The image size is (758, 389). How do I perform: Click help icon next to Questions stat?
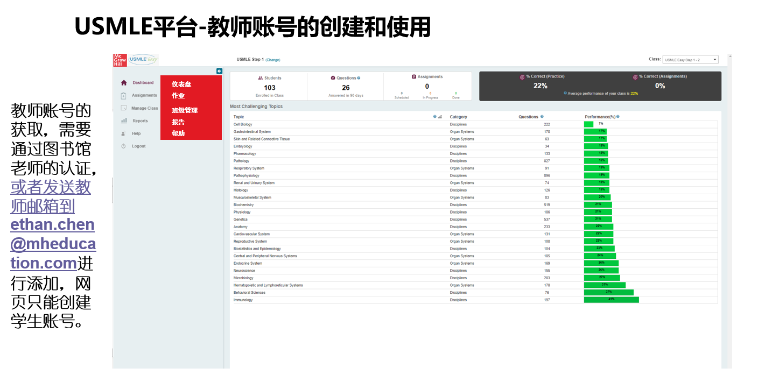(x=359, y=78)
